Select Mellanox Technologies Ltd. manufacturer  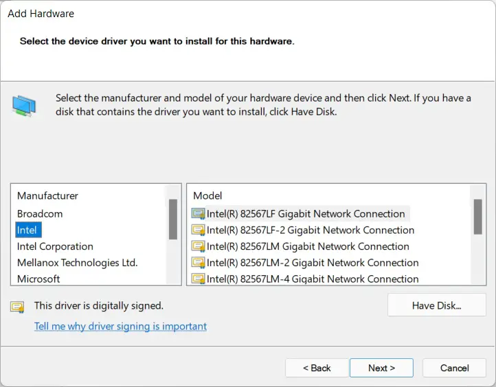point(78,263)
